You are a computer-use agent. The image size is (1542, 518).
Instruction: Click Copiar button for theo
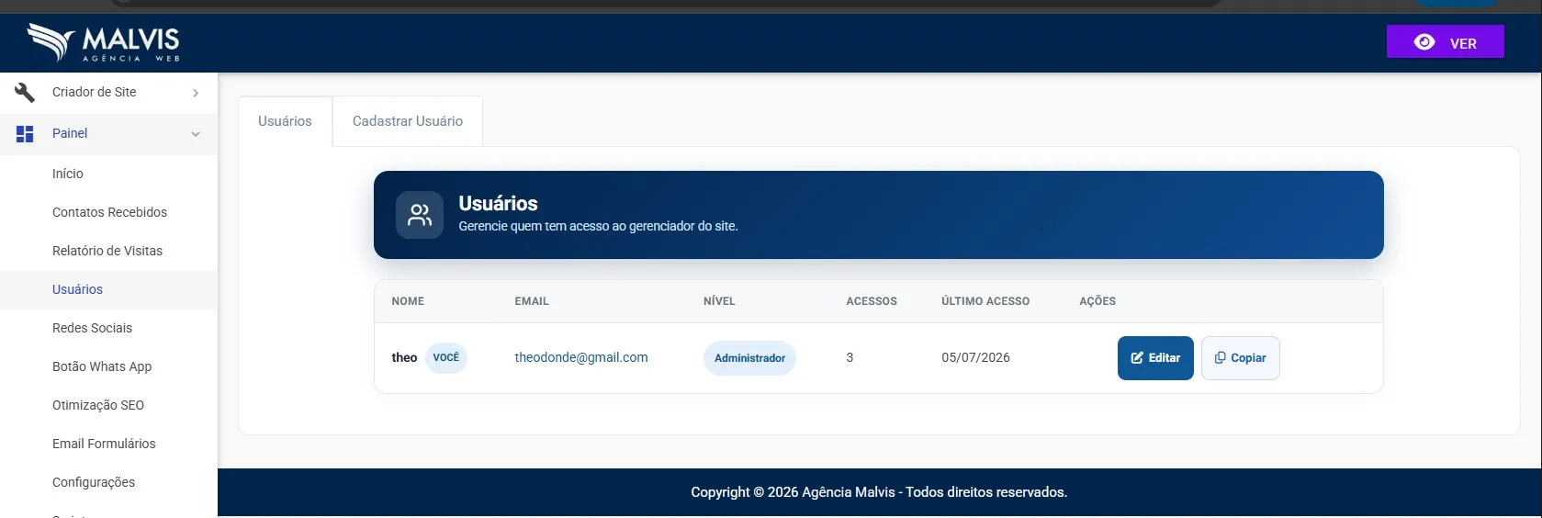pyautogui.click(x=1240, y=358)
